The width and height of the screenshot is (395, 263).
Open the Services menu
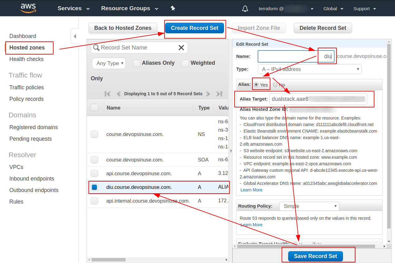tap(74, 8)
